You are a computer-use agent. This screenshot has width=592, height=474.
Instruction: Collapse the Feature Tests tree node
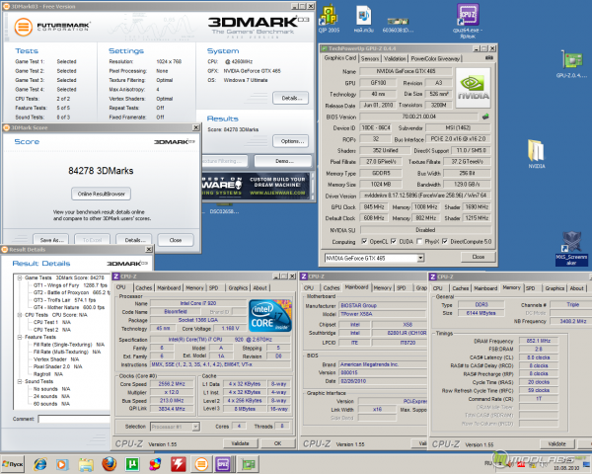(x=20, y=337)
